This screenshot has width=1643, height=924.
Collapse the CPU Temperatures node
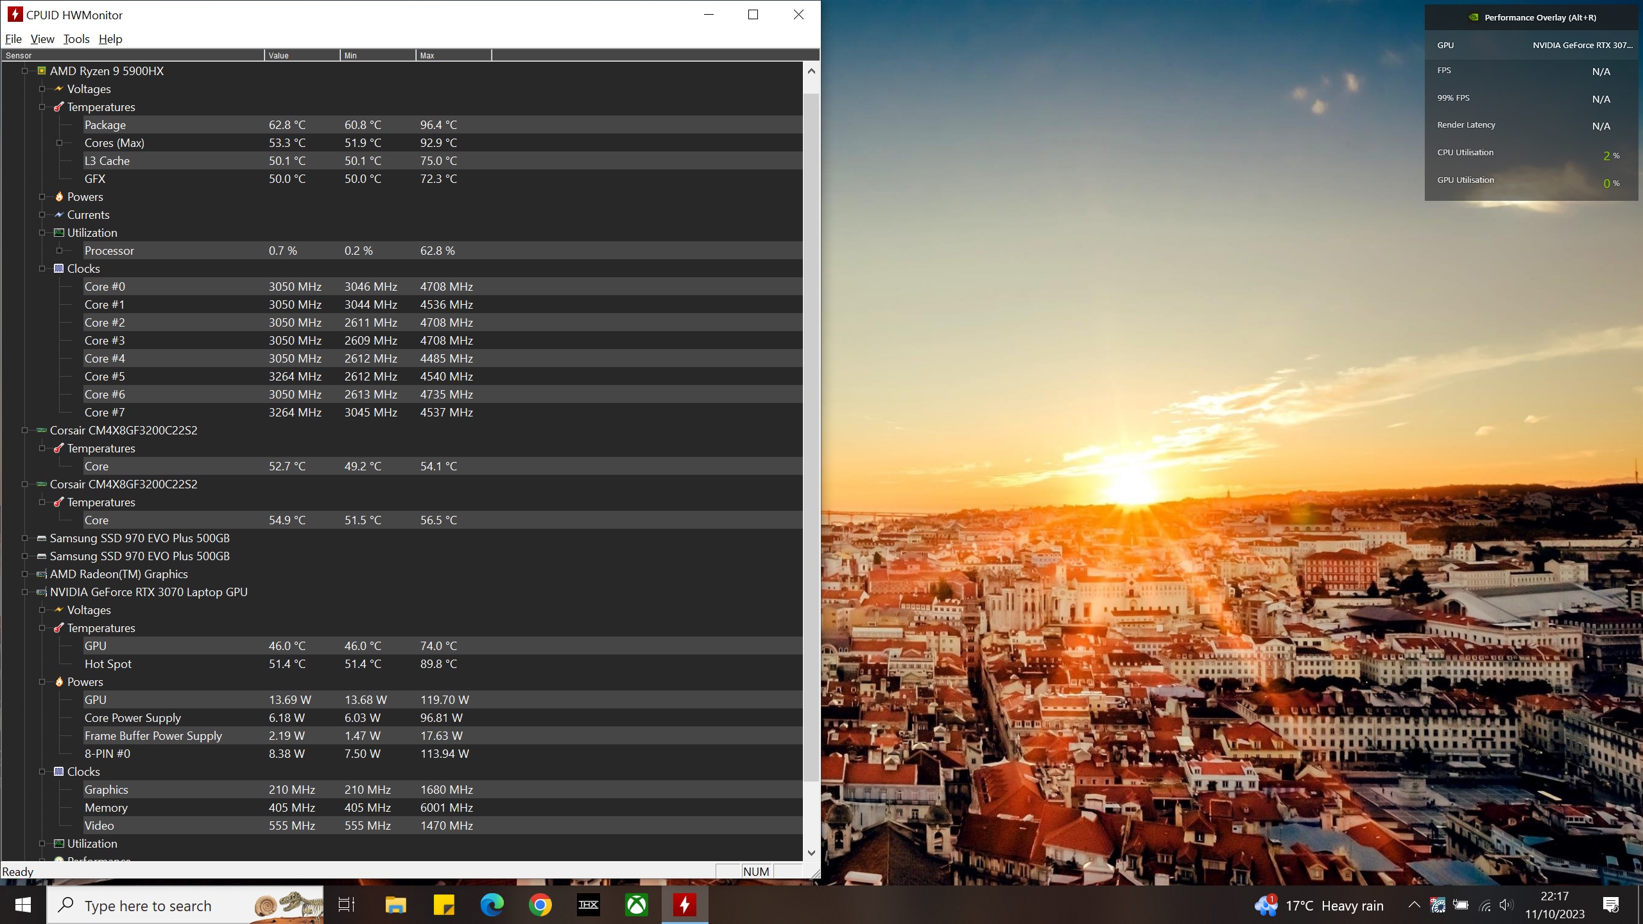pos(42,107)
